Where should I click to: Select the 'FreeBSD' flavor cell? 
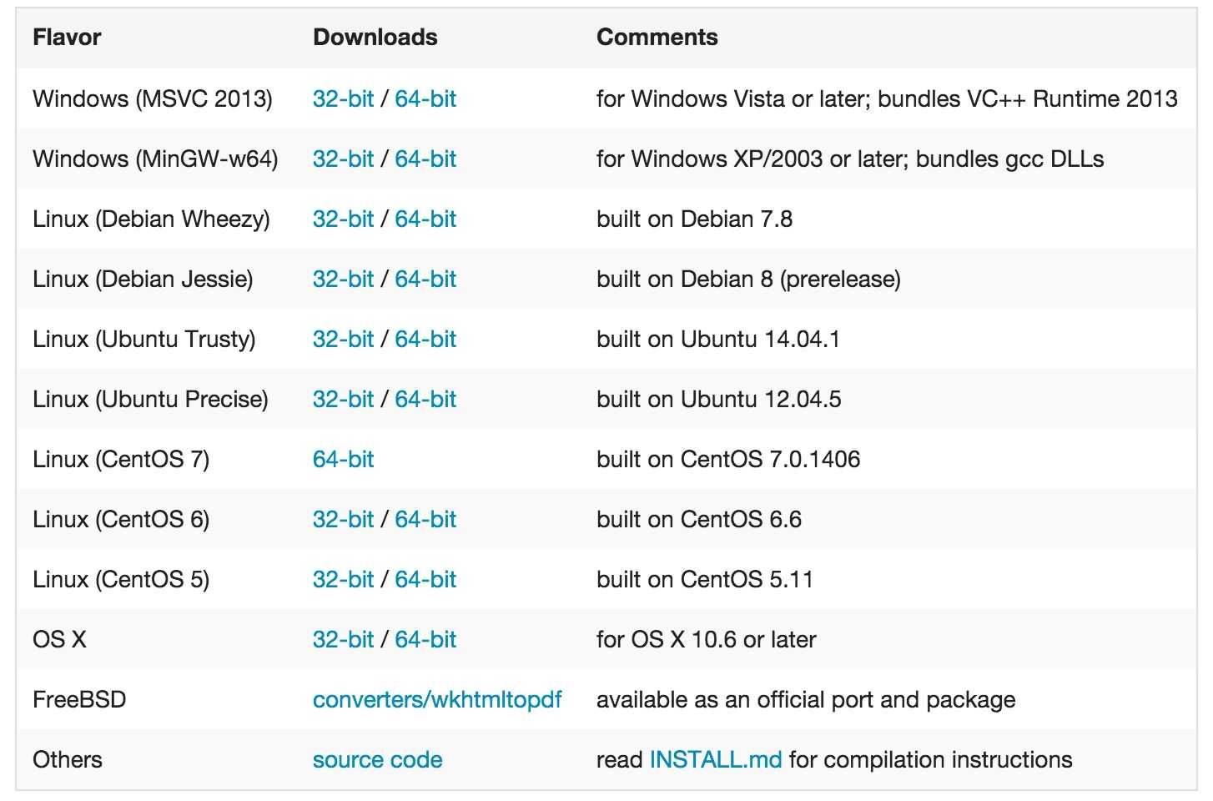point(79,699)
